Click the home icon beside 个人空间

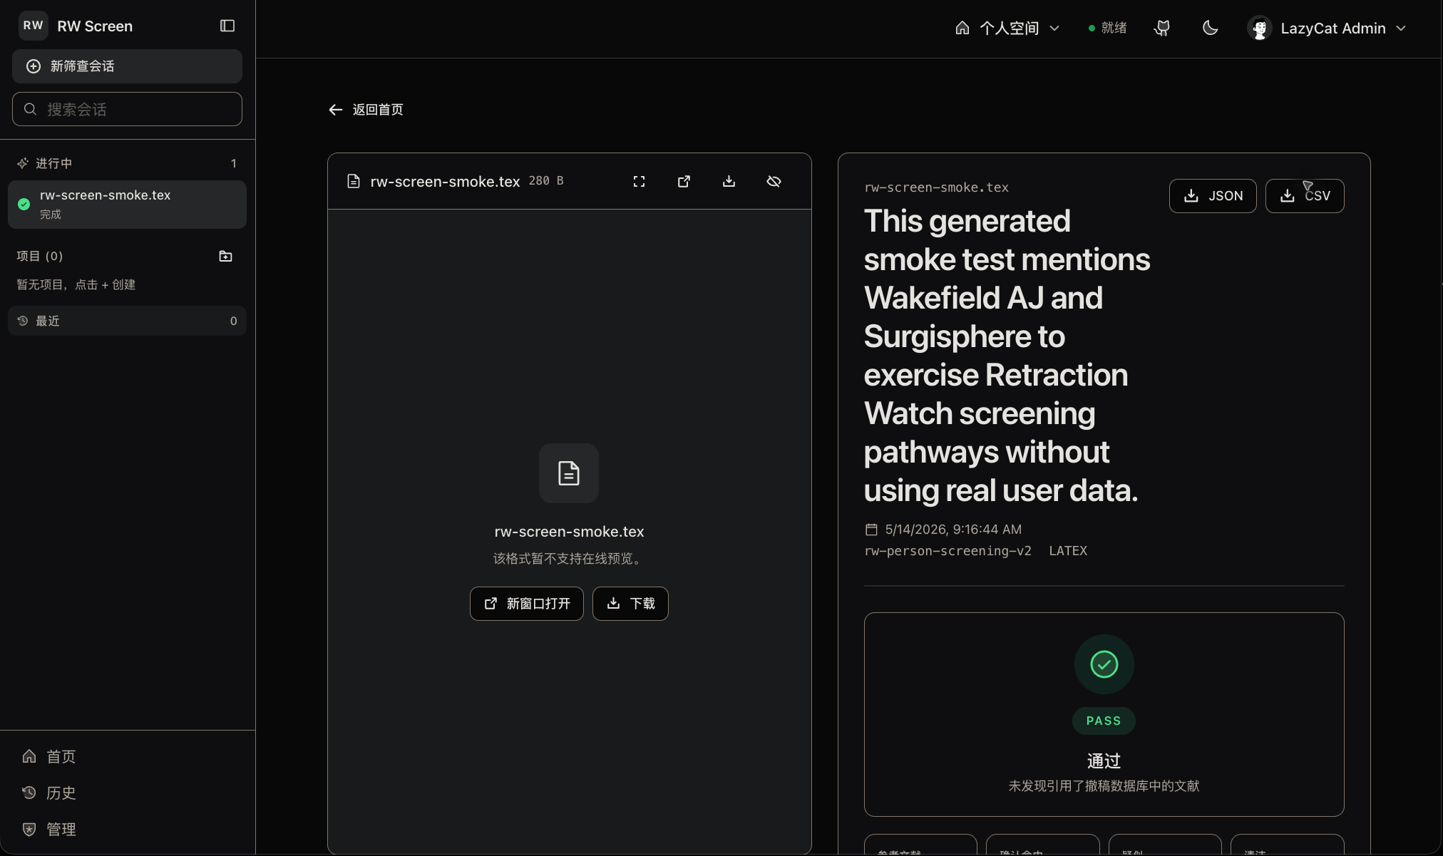coord(962,28)
